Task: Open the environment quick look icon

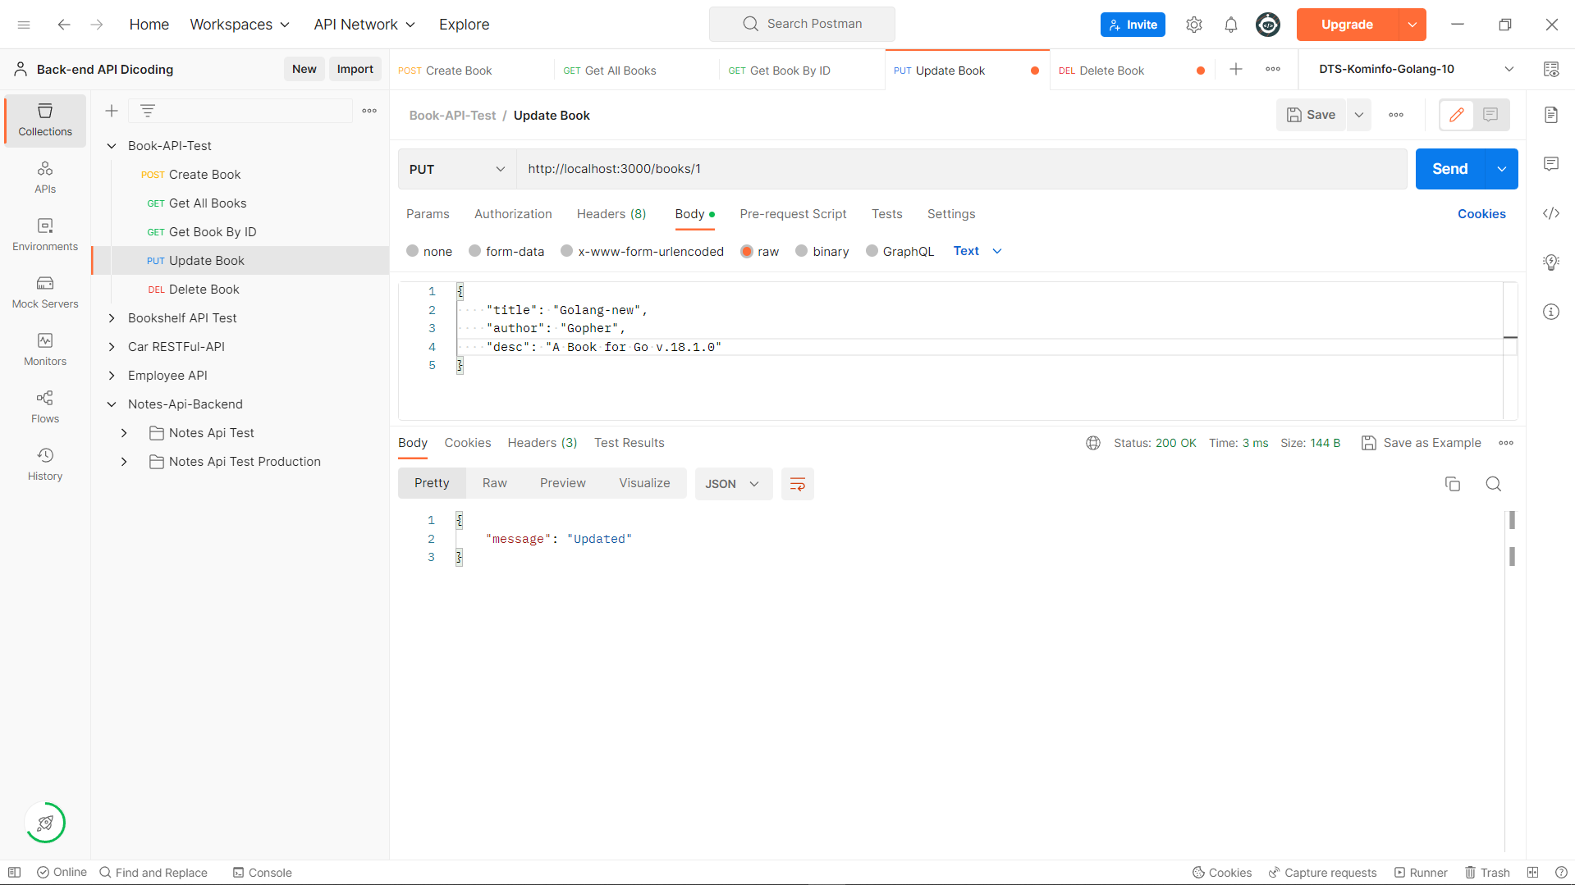Action: pyautogui.click(x=1551, y=69)
